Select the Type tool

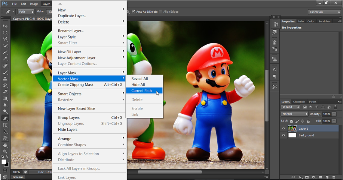click(5, 125)
